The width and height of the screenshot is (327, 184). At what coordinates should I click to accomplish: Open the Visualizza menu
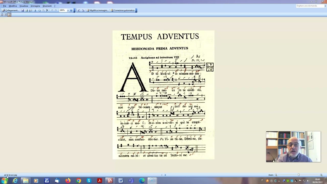[x=24, y=6]
